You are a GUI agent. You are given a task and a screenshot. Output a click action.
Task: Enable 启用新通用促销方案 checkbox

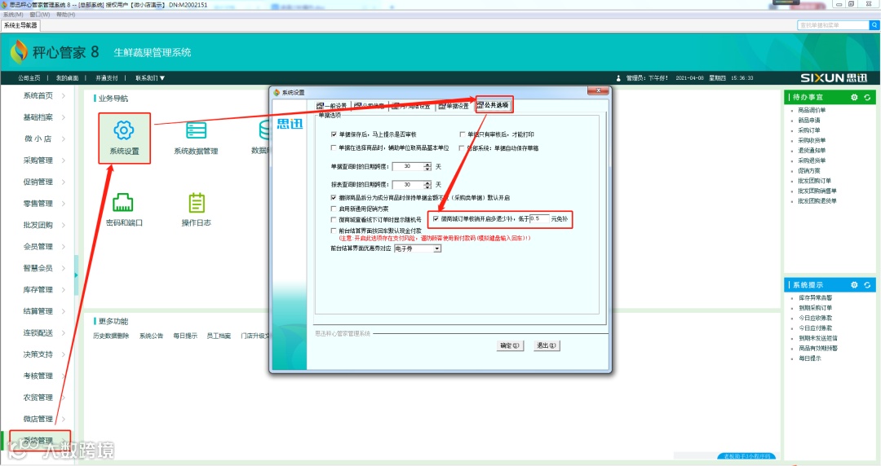point(334,209)
